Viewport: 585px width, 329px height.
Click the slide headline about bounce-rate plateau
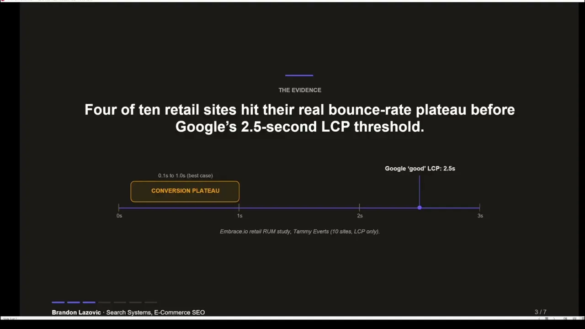pos(300,118)
